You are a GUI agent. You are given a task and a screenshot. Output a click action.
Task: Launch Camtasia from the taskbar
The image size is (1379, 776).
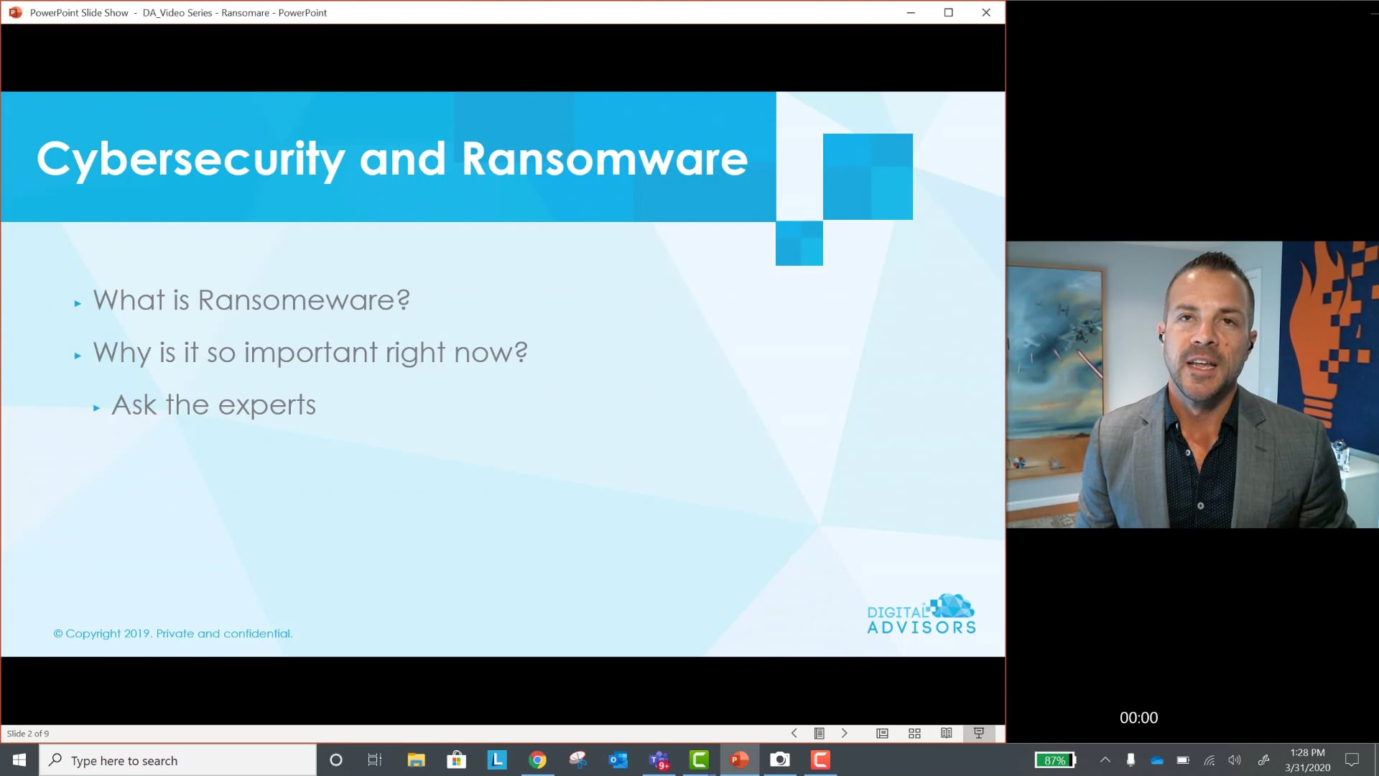point(819,759)
